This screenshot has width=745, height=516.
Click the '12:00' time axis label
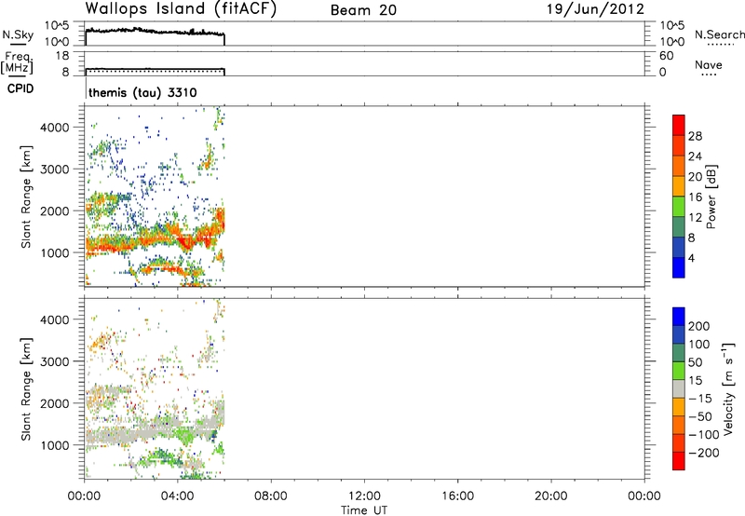[364, 496]
